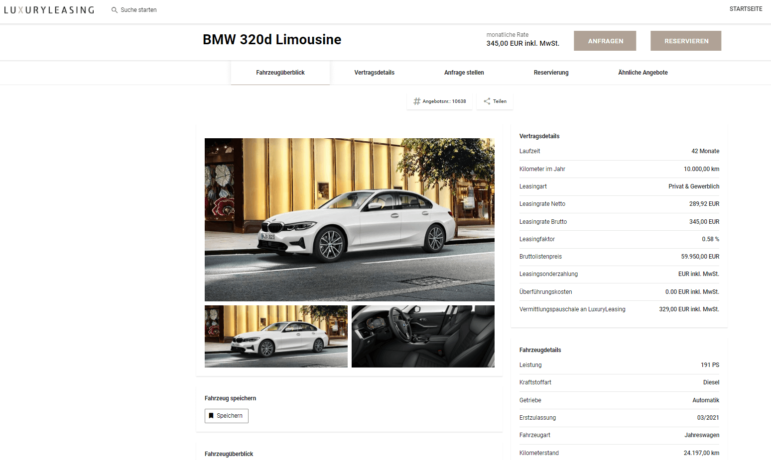Click the Leasingrate Netto 289,92 EUR value
The width and height of the screenshot is (771, 460).
pos(704,204)
